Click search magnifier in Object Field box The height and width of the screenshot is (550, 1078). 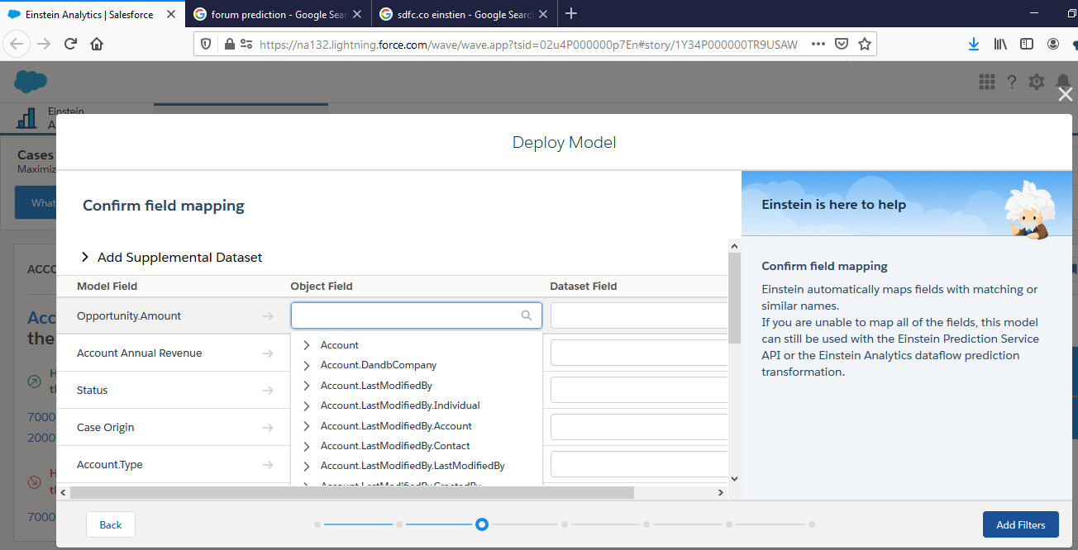pos(527,315)
